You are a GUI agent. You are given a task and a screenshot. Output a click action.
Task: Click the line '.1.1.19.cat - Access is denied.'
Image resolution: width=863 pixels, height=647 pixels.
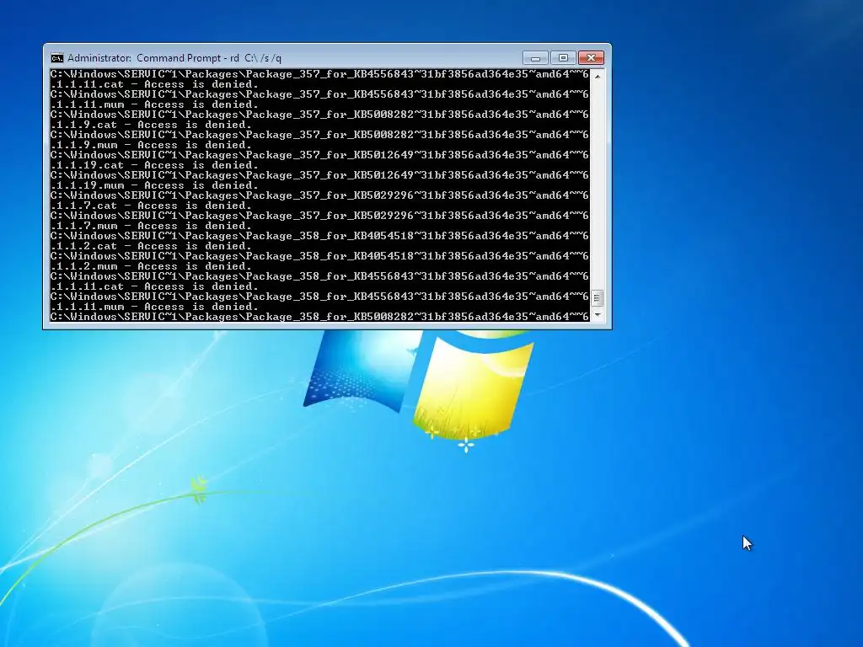tap(154, 165)
